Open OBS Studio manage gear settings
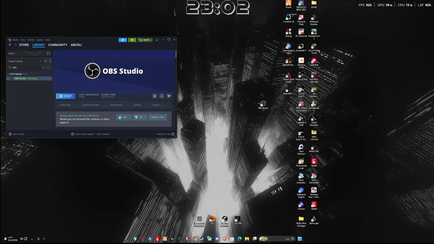The width and height of the screenshot is (434, 244). [155, 96]
